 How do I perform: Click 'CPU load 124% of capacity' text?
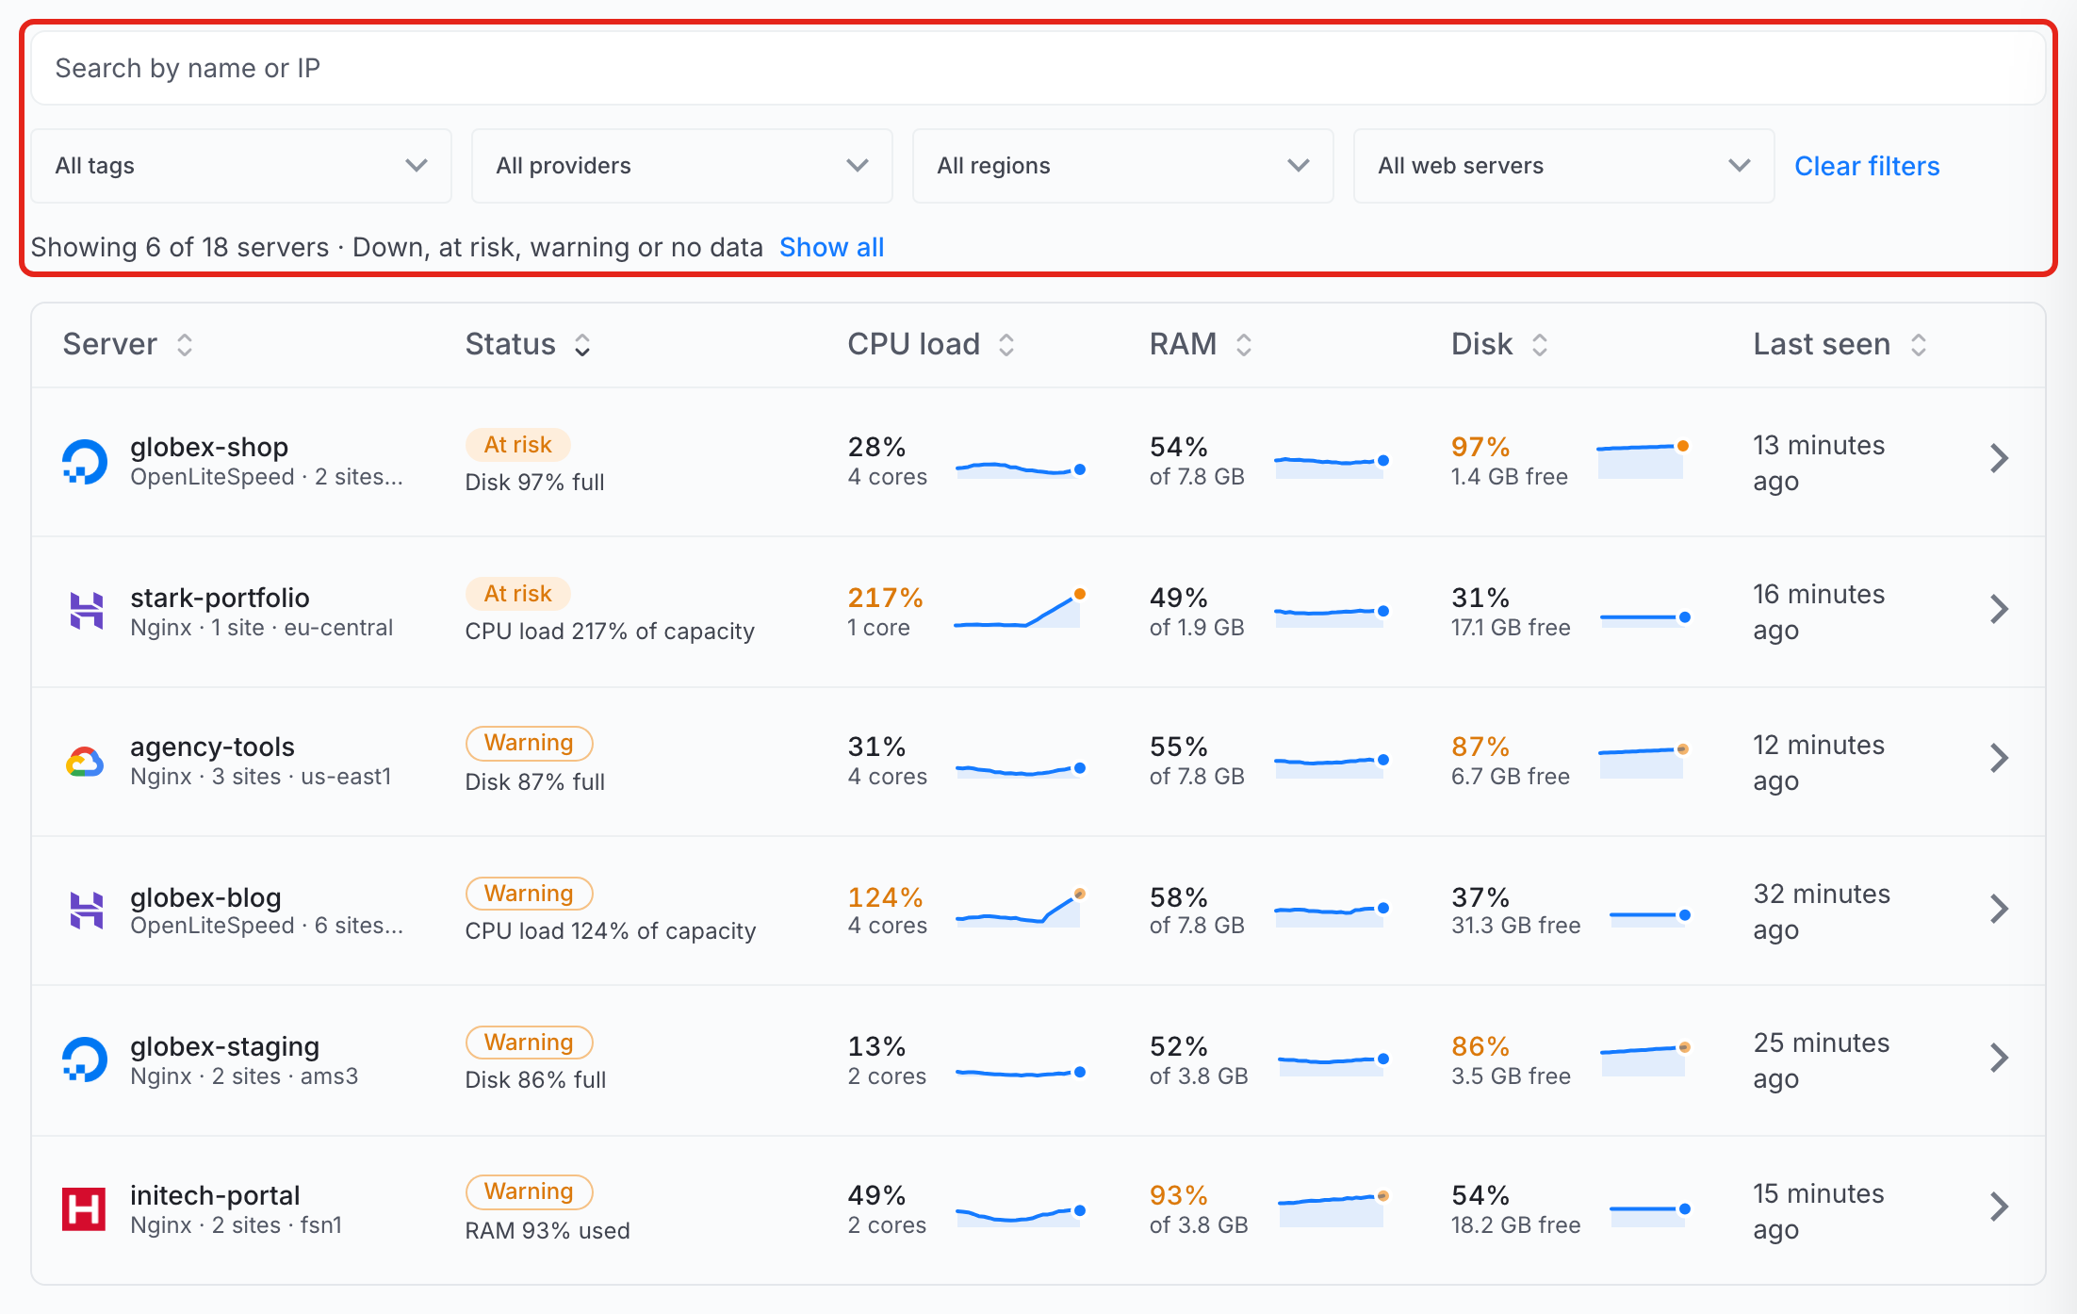point(611,931)
